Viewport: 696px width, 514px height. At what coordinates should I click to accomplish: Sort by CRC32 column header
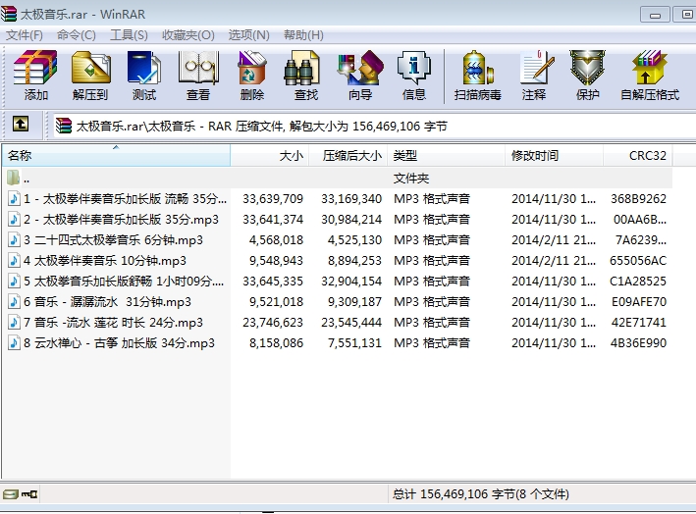(637, 156)
